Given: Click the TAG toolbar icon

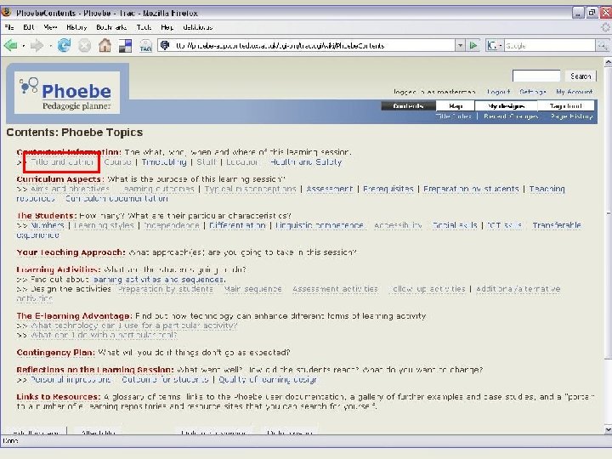Looking at the screenshot, I should [x=145, y=46].
